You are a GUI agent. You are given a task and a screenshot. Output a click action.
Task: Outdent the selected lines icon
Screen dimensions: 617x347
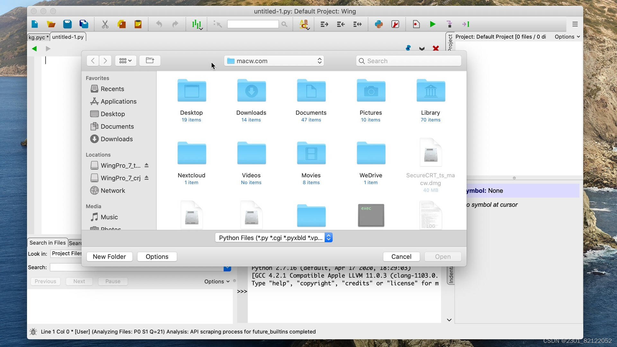click(341, 24)
